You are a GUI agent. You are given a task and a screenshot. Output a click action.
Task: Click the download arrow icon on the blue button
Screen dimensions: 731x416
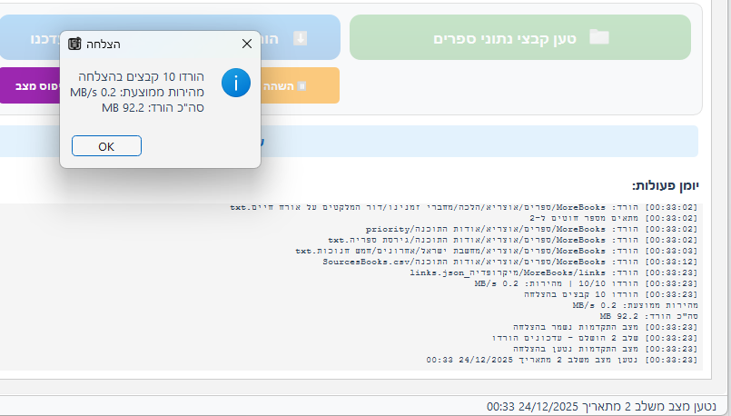tap(300, 38)
